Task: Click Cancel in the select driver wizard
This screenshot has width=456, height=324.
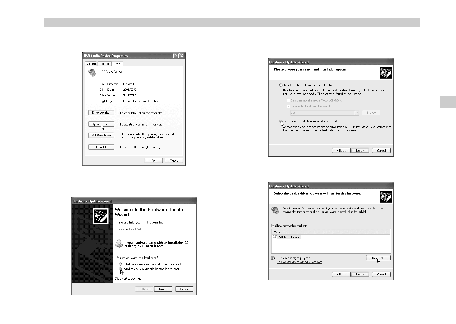Action: [382, 275]
